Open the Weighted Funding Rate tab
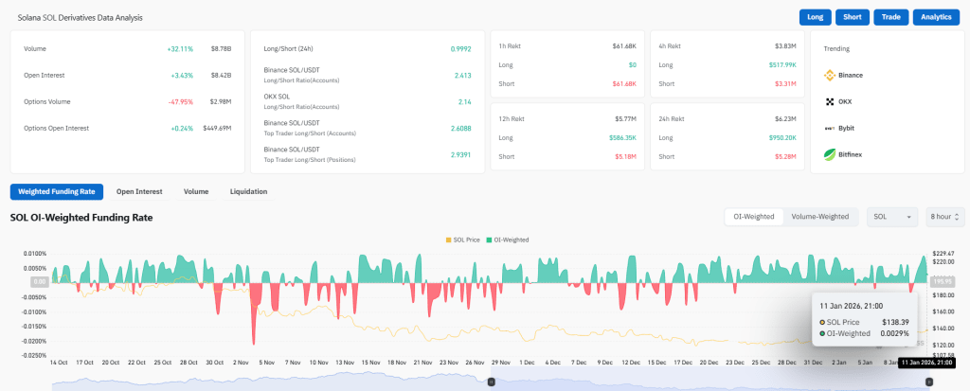 [x=57, y=192]
